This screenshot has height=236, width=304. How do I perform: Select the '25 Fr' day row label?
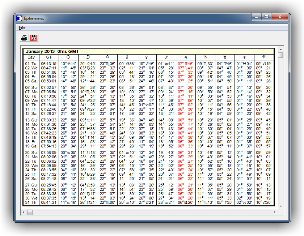(31, 174)
